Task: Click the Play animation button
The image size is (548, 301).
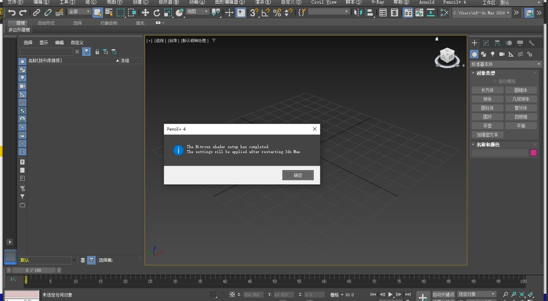Action: 391,294
